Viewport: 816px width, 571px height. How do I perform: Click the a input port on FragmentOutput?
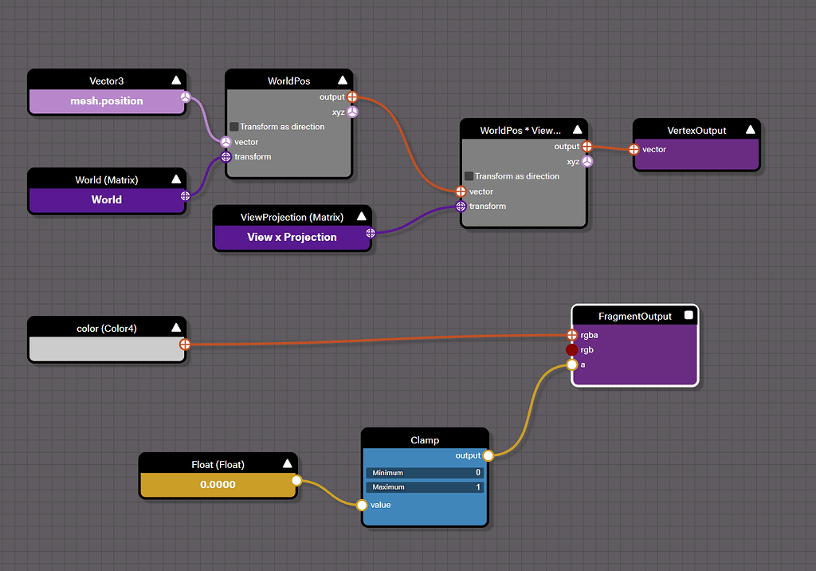pyautogui.click(x=571, y=364)
